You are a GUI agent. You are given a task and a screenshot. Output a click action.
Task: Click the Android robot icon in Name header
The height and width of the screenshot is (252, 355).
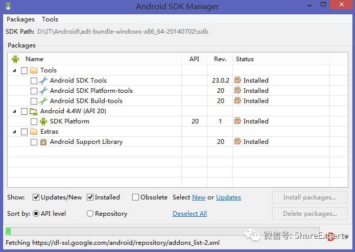15,59
